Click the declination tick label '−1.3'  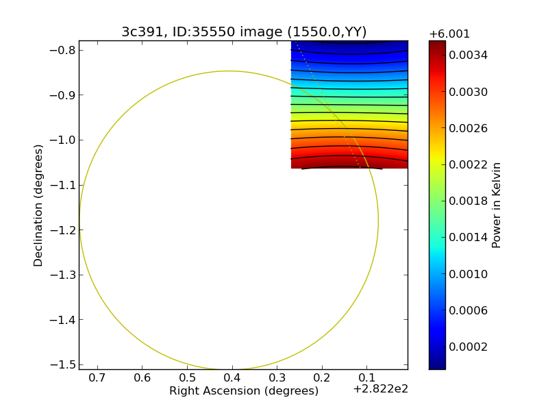coord(62,275)
